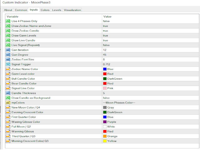
Task: Edit the Gan Iteration value 12
Action: click(x=105, y=50)
